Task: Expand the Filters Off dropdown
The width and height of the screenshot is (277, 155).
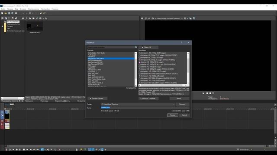Action: pyautogui.click(x=148, y=47)
